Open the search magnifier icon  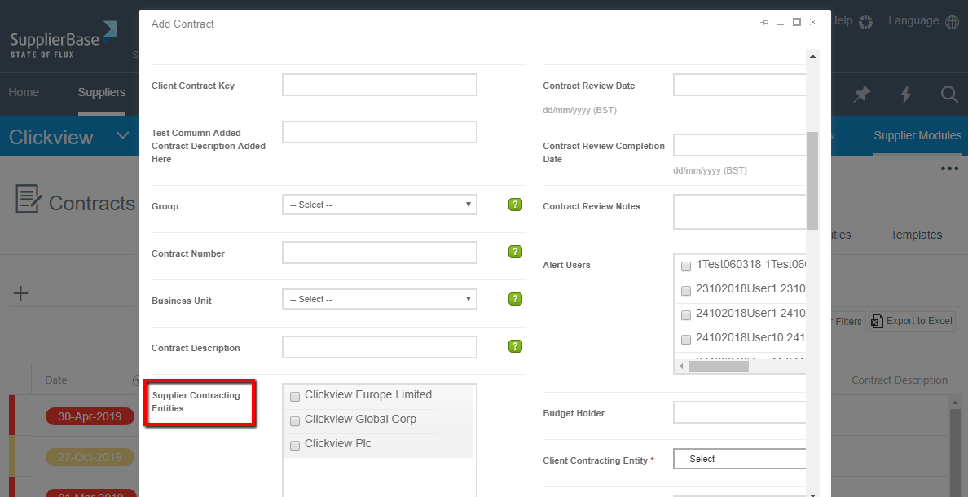tap(948, 95)
